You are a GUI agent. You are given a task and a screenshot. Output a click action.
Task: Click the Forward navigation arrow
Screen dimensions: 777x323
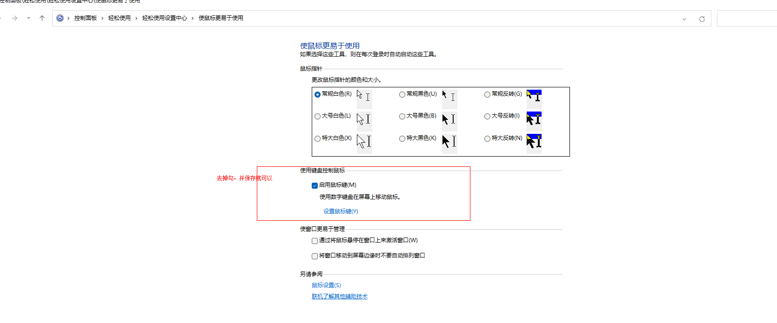click(x=14, y=18)
